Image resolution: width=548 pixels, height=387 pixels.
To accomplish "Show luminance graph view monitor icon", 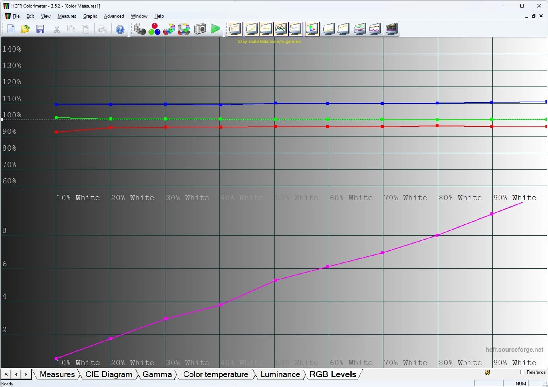I will tap(252, 29).
